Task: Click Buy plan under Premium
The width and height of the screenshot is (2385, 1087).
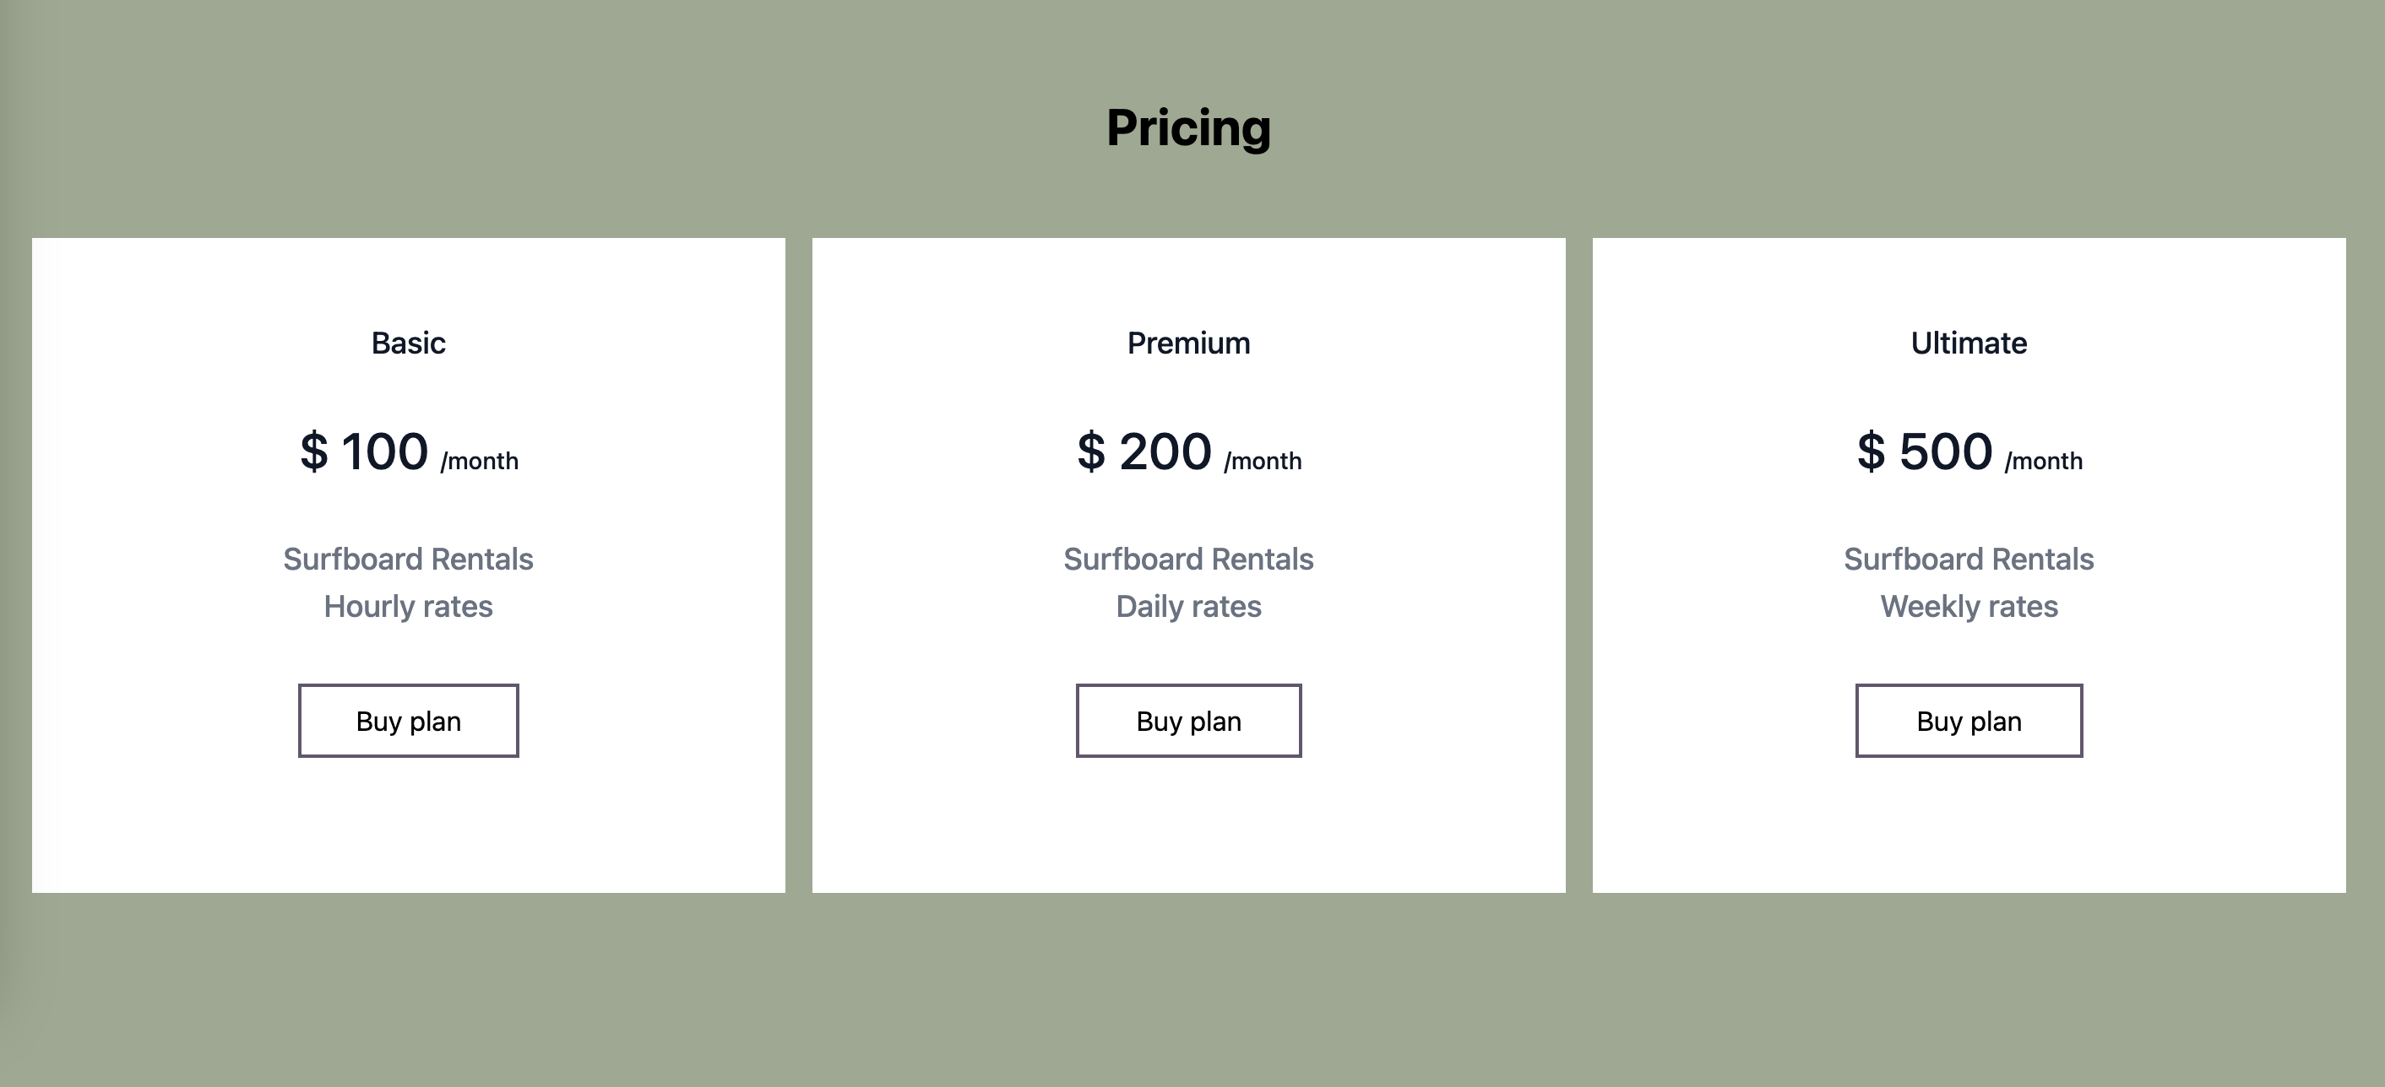Action: pos(1188,721)
